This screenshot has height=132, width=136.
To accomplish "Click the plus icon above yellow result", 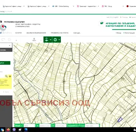I will (10, 76).
